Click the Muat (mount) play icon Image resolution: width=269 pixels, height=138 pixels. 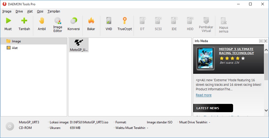pos(8,21)
